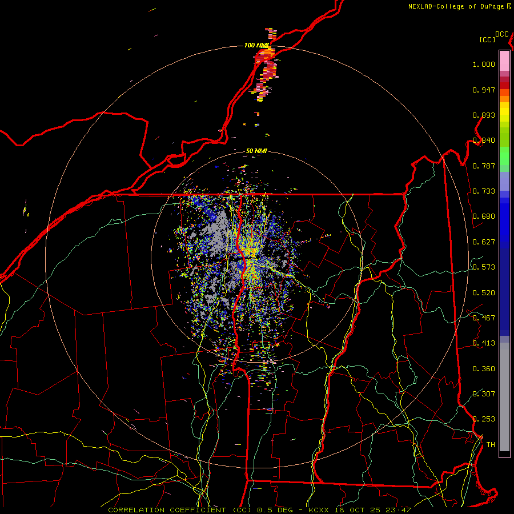Click the bright green color bar segment
Screen dimensions: 514x514
(504, 156)
